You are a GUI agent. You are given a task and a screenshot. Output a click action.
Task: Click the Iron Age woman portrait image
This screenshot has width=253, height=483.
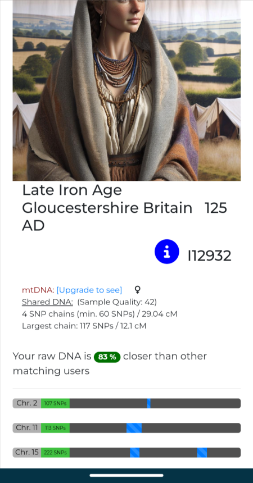coord(126,90)
